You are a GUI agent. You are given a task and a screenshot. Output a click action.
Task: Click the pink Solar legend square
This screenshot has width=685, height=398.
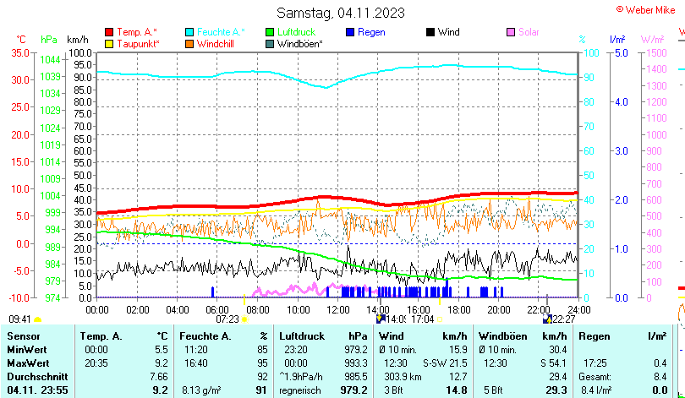pyautogui.click(x=511, y=32)
